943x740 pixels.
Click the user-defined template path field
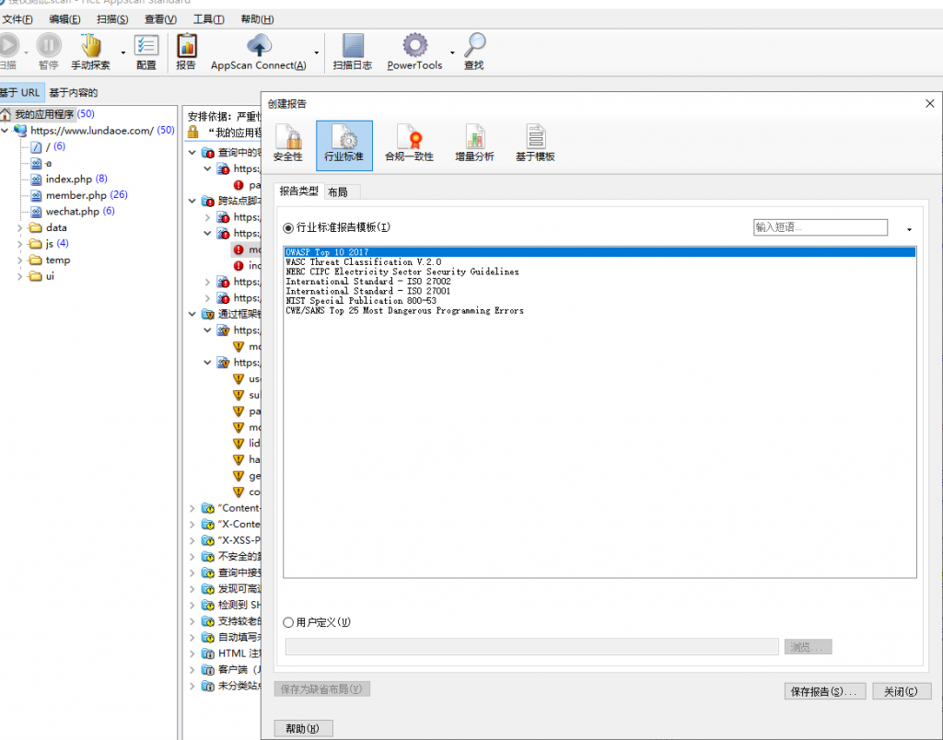click(531, 647)
